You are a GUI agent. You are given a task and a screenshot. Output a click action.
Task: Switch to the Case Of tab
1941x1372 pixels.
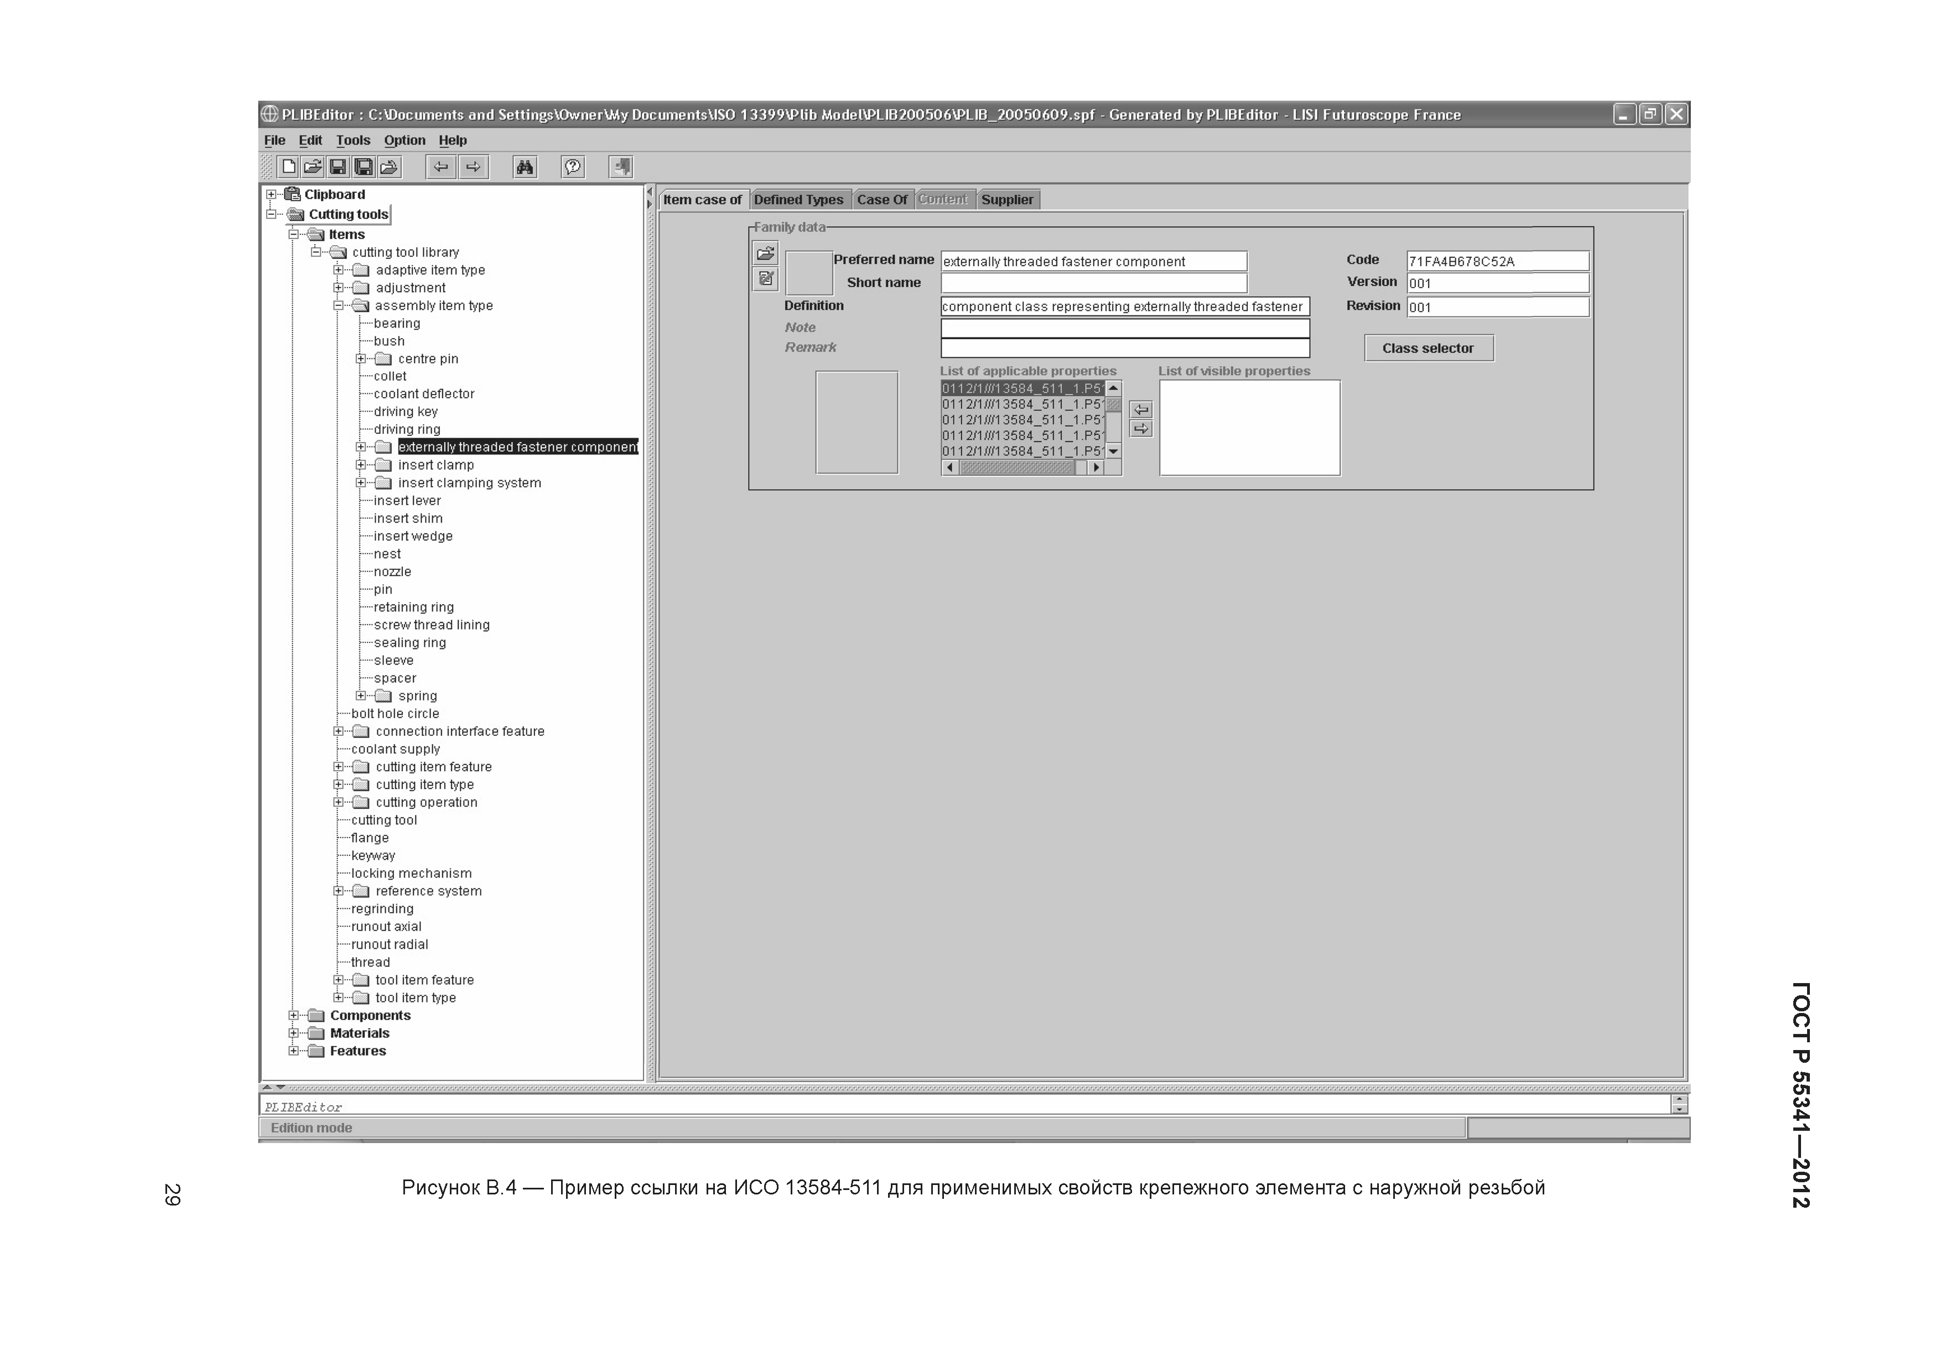[x=882, y=200]
